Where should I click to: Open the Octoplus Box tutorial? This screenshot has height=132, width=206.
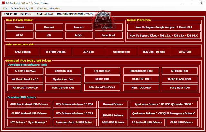click(x=121, y=52)
